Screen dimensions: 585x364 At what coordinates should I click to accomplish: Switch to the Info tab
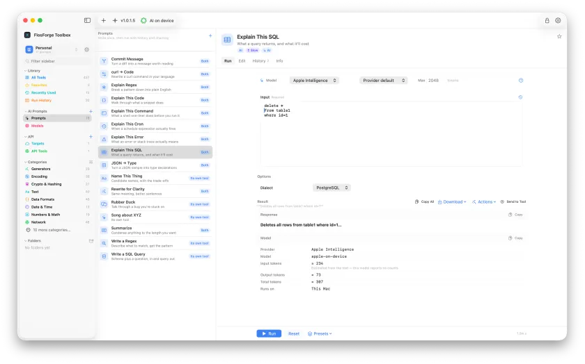pos(279,61)
